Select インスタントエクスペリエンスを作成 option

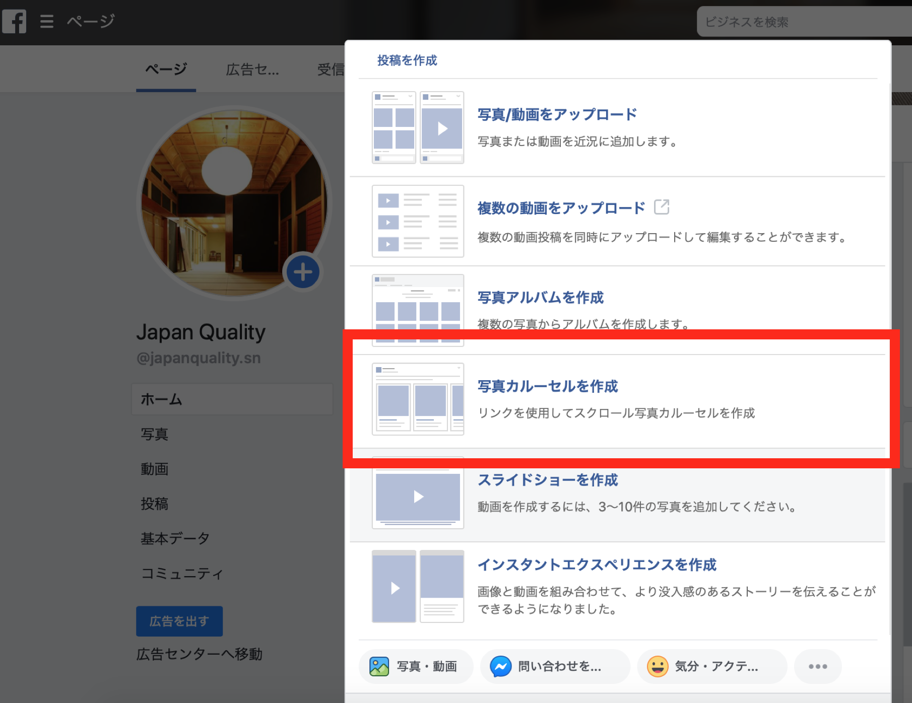(x=597, y=565)
